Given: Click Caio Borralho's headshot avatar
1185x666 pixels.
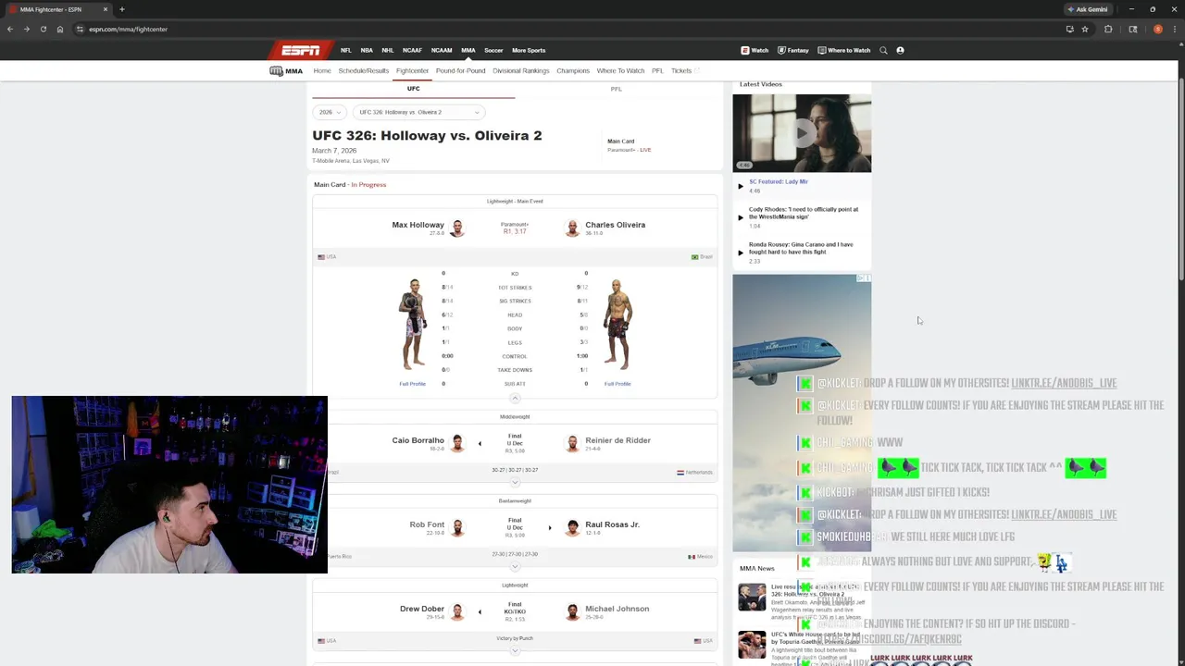Looking at the screenshot, I should click(x=456, y=443).
